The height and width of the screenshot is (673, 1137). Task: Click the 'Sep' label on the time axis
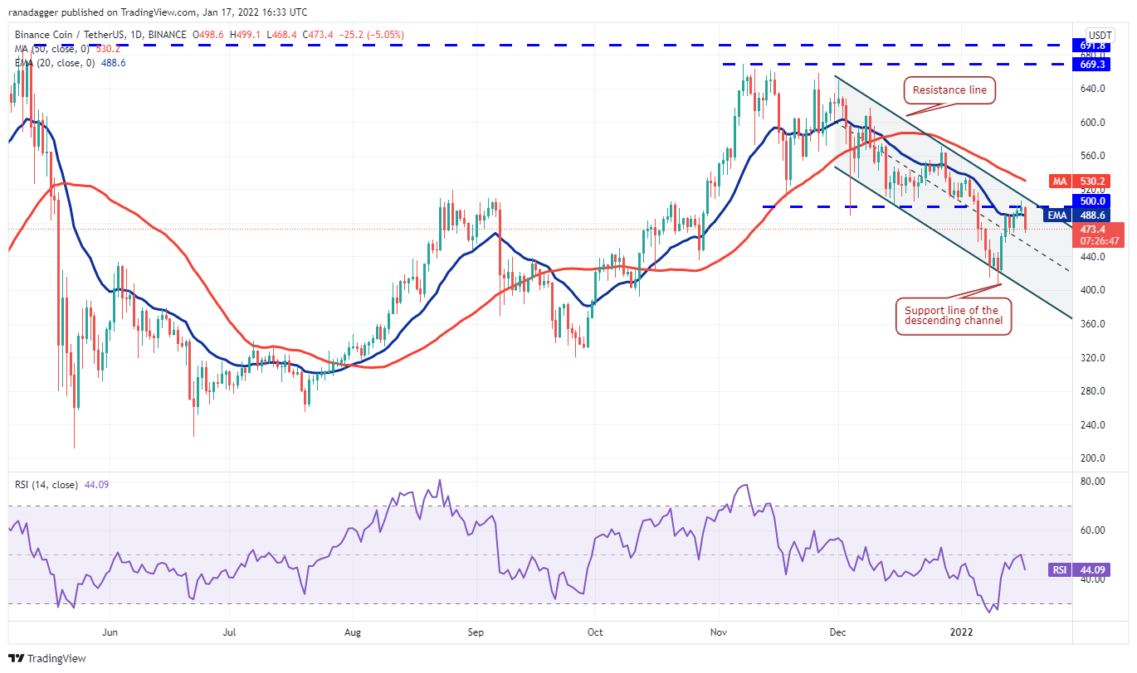[x=476, y=632]
